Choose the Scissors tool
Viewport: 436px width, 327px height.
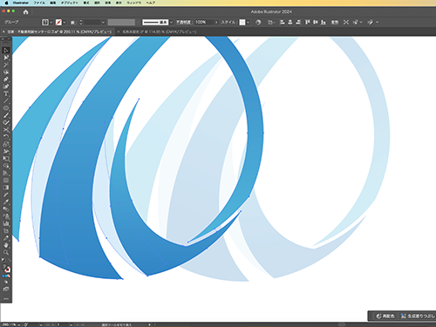click(x=6, y=130)
